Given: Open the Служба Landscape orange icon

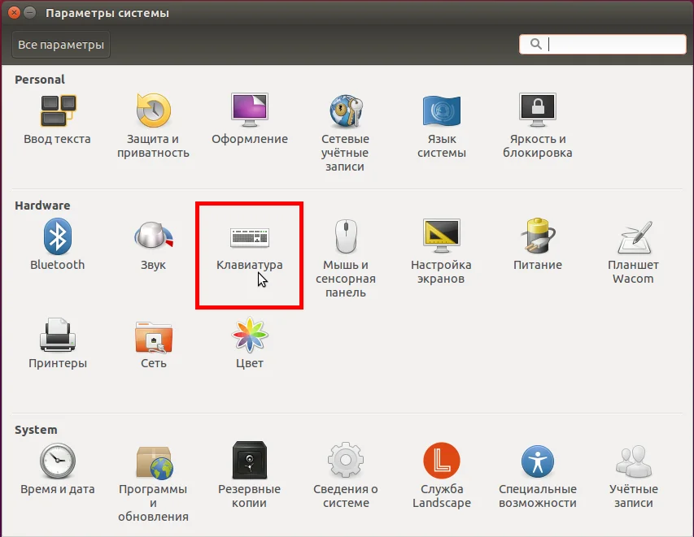Looking at the screenshot, I should click(x=442, y=461).
